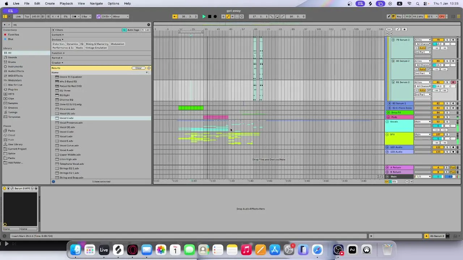Click the Link button
Image resolution: width=463 pixels, height=260 pixels.
(x=18, y=16)
